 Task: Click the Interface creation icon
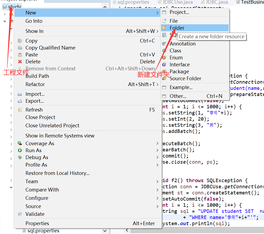pyautogui.click(x=164, y=64)
